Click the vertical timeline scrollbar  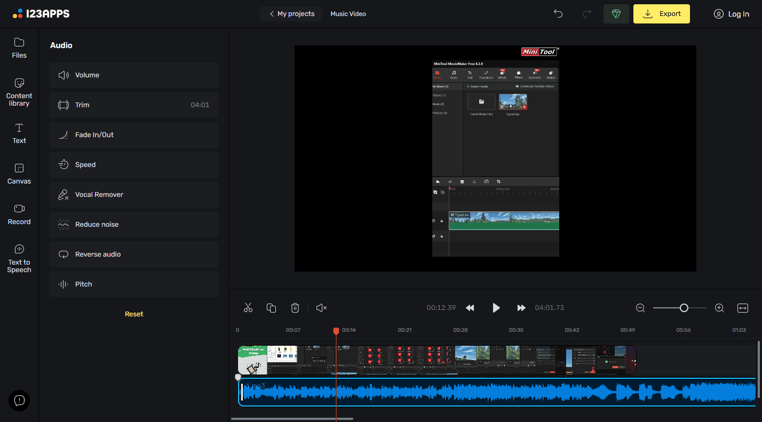pyautogui.click(x=759, y=370)
